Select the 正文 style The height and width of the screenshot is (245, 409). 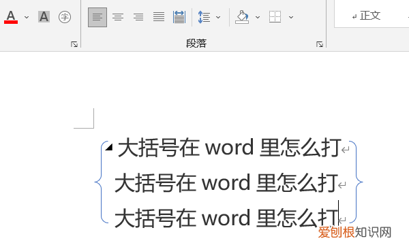click(367, 16)
